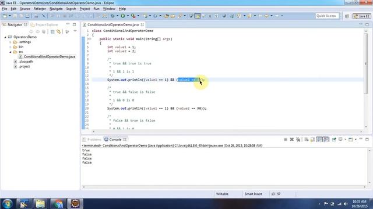Switch to the Project Explorer tab
The height and width of the screenshot is (209, 373).
click(x=44, y=24)
